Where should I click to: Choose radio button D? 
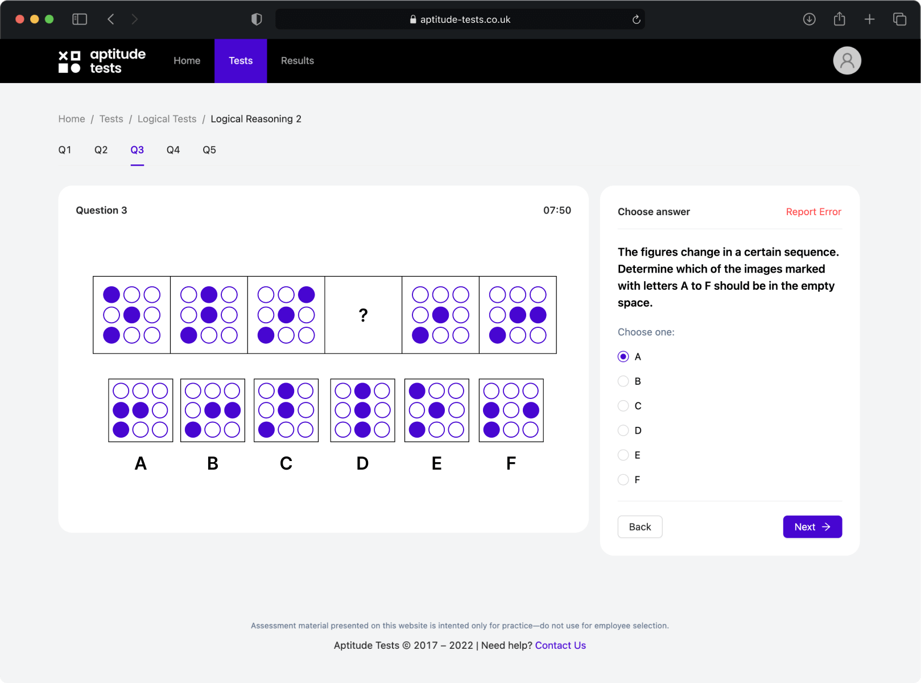(623, 430)
